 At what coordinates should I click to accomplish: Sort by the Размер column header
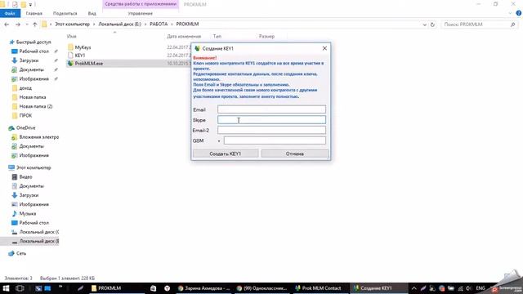[266, 36]
